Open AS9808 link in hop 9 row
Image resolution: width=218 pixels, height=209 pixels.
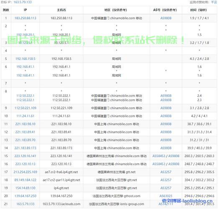coord(166,108)
